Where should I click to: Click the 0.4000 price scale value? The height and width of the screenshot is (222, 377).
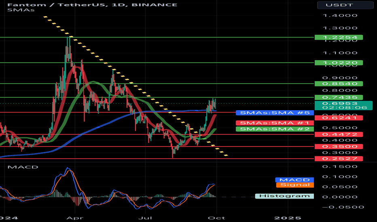click(340, 140)
